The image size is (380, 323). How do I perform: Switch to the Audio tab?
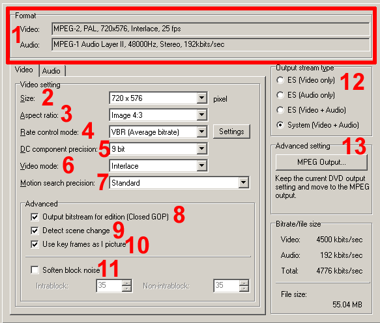click(51, 71)
